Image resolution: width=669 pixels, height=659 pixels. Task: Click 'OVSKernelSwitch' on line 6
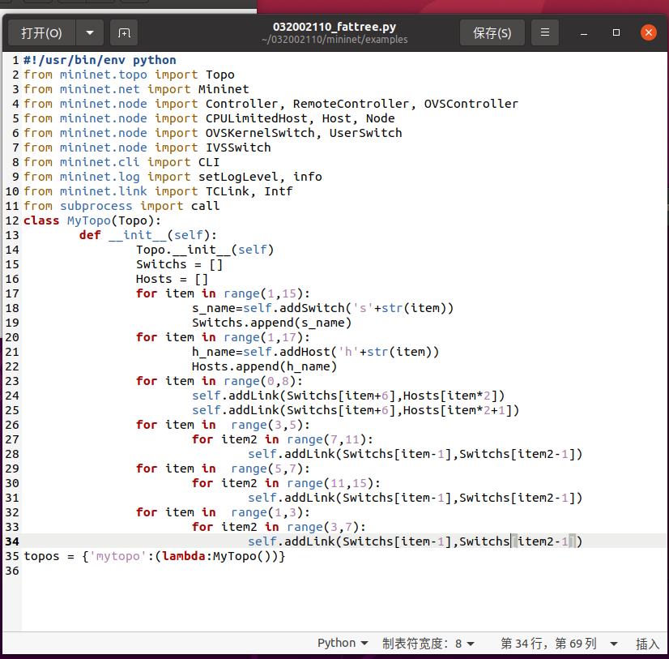(260, 133)
